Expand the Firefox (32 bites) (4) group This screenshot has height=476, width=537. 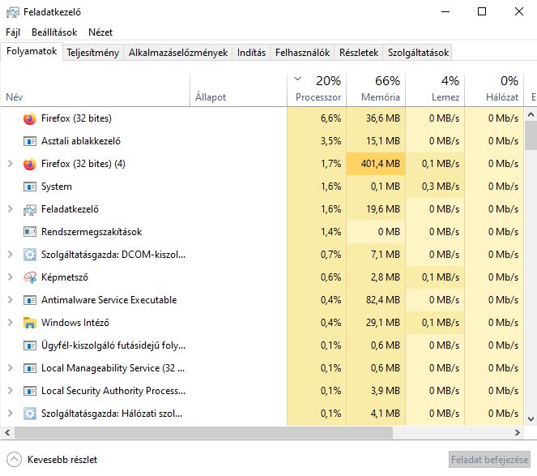point(11,164)
